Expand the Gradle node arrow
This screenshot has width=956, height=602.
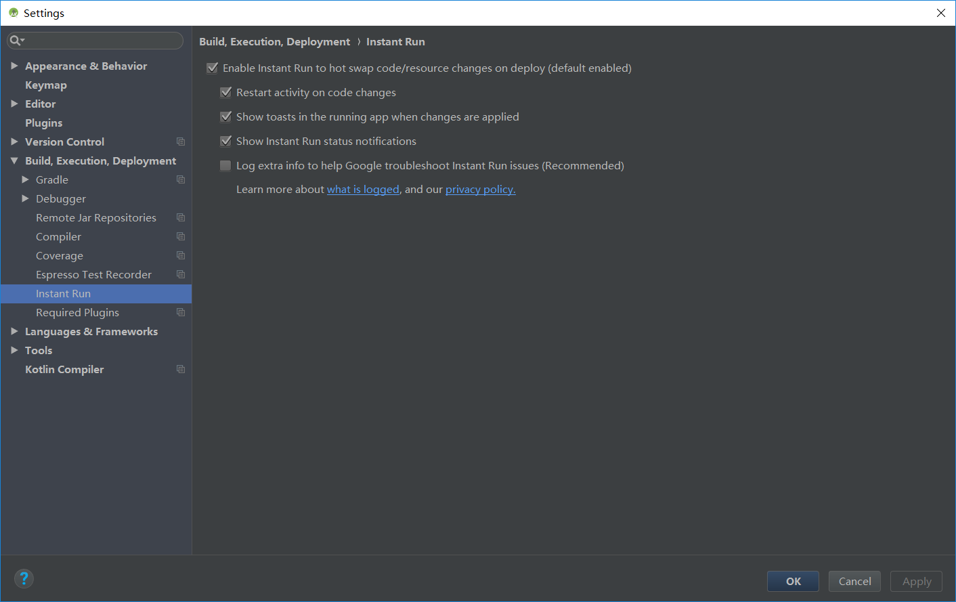pos(25,179)
